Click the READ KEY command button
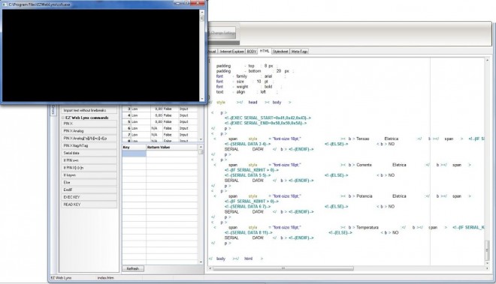 tap(89, 205)
